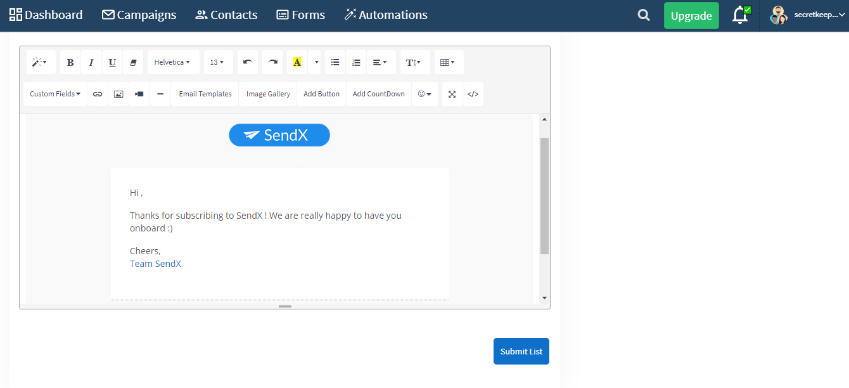This screenshot has height=388, width=849.
Task: Click the insert link icon
Action: coord(98,94)
